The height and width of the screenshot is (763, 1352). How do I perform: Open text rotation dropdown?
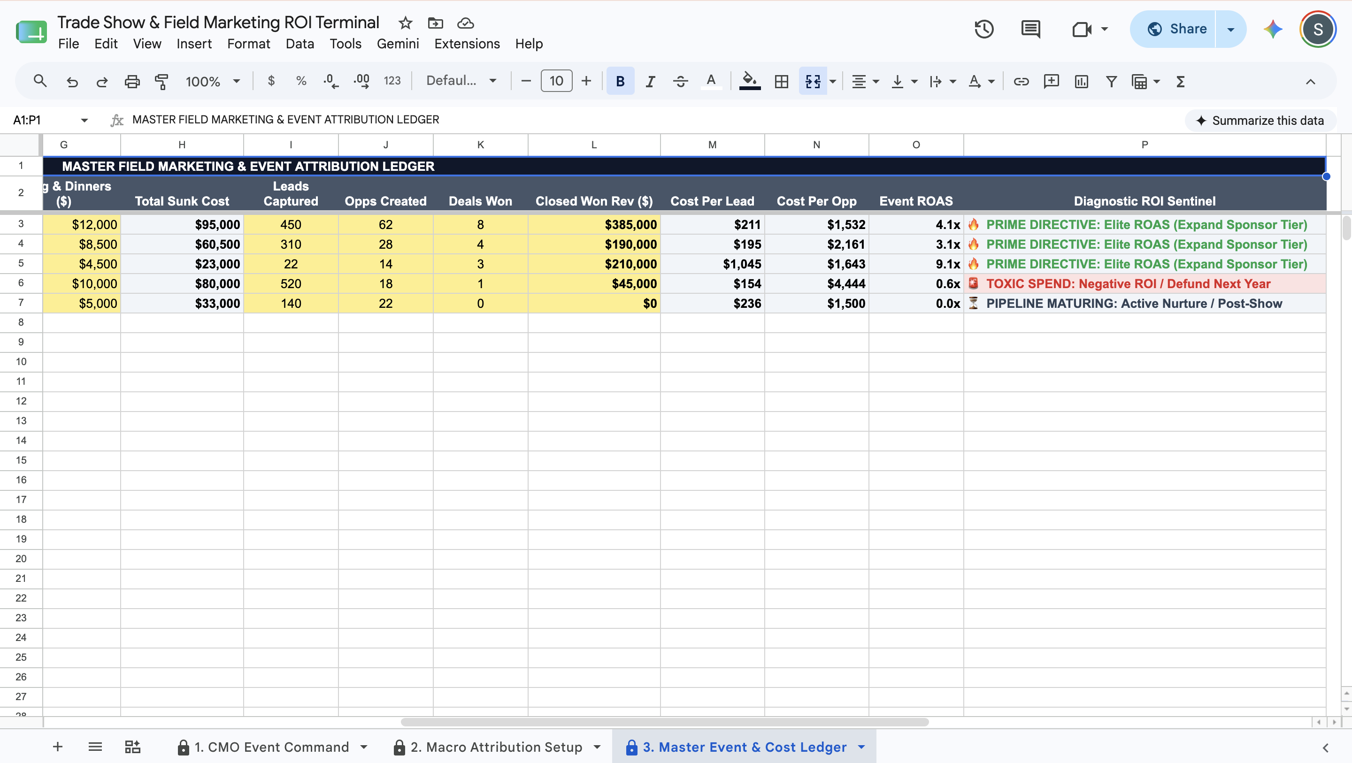981,81
